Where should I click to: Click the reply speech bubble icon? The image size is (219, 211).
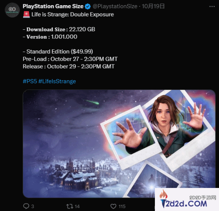(x=26, y=206)
